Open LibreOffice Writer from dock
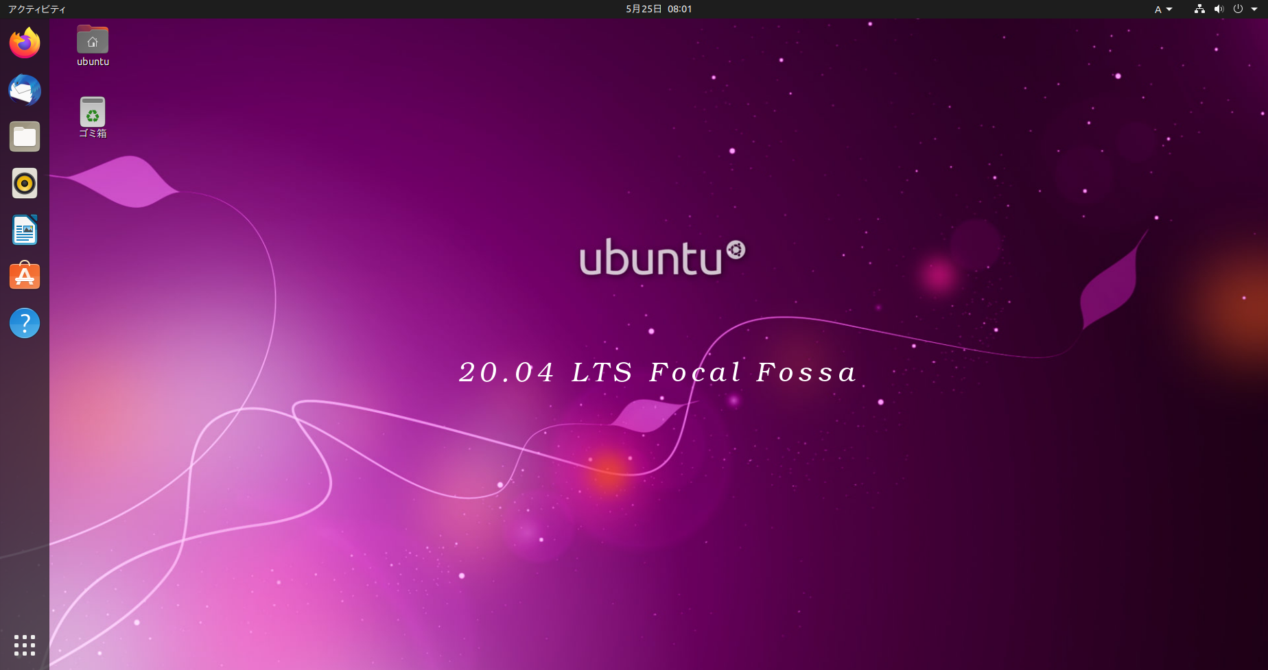The height and width of the screenshot is (670, 1268). click(25, 230)
